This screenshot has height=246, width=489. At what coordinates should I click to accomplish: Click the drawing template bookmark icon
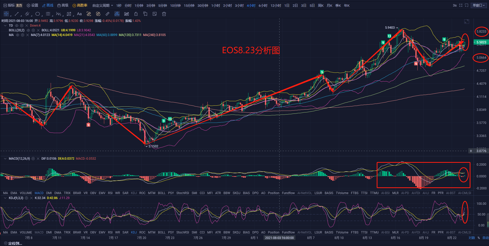tap(145, 14)
